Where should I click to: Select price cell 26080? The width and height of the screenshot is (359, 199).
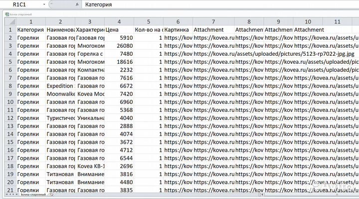pyautogui.click(x=119, y=46)
